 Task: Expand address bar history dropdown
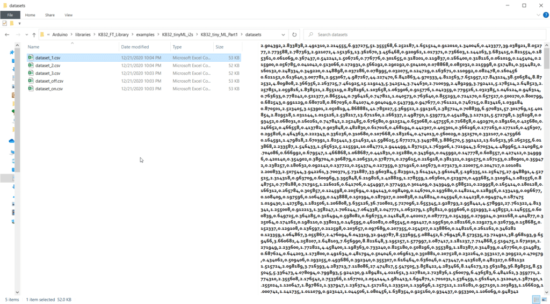tap(283, 35)
